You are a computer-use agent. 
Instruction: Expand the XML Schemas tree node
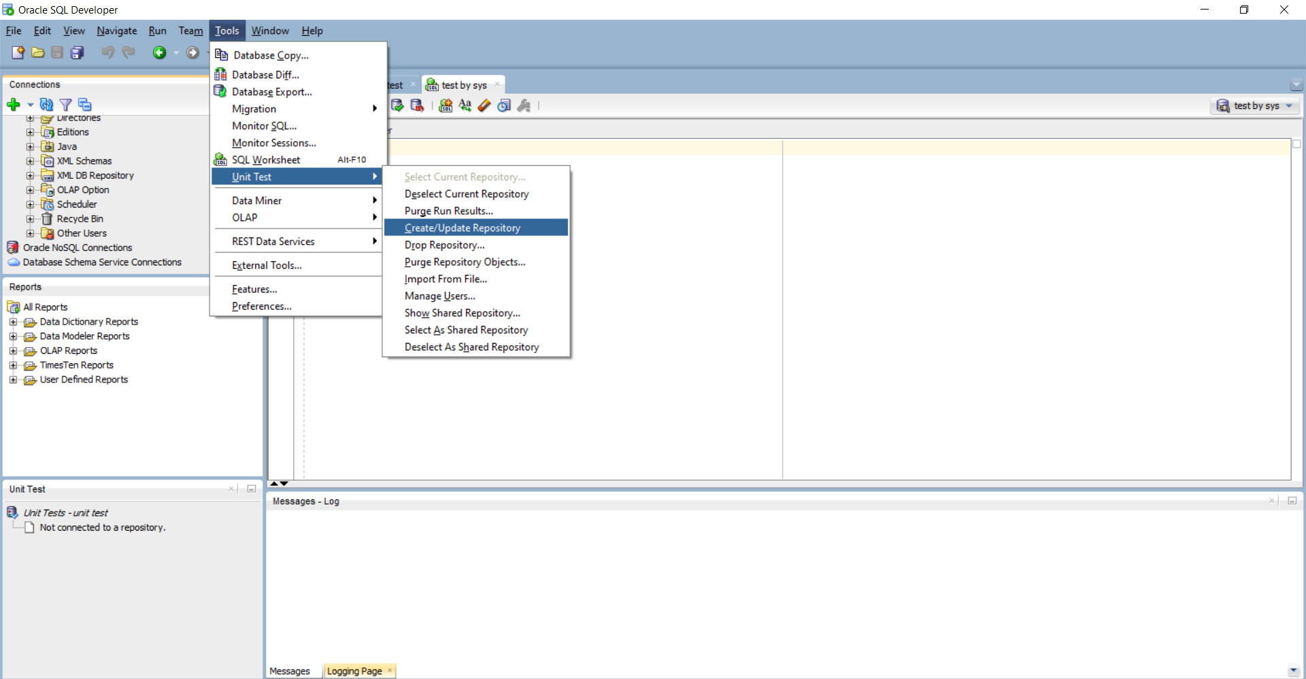coord(30,161)
